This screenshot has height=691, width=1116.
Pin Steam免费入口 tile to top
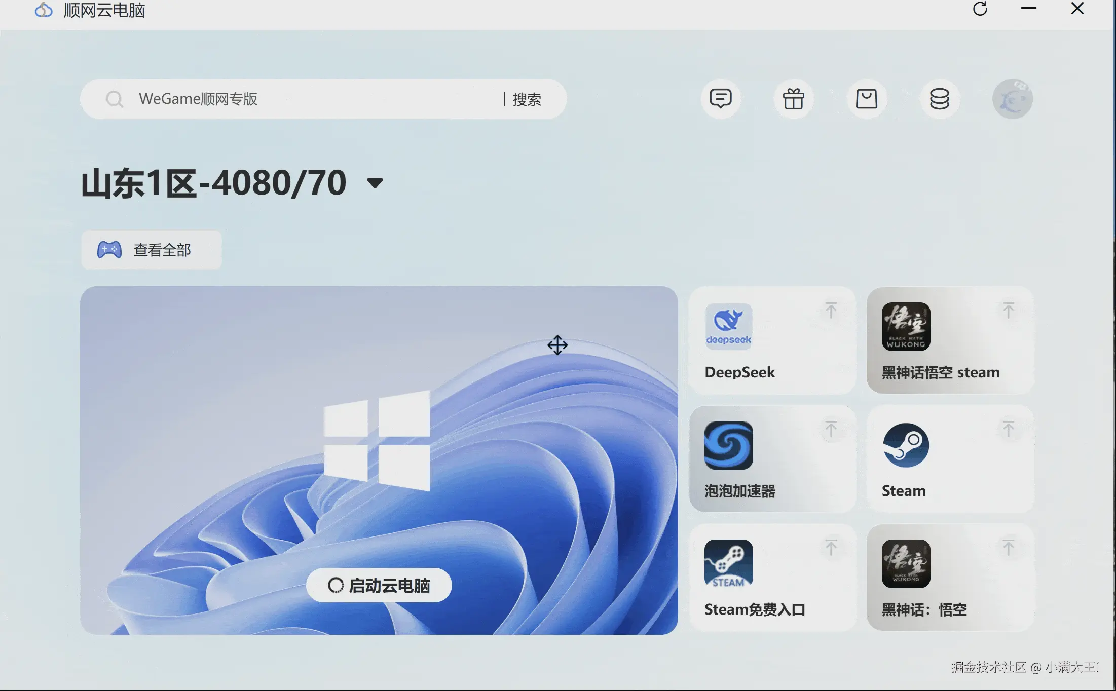pos(831,548)
